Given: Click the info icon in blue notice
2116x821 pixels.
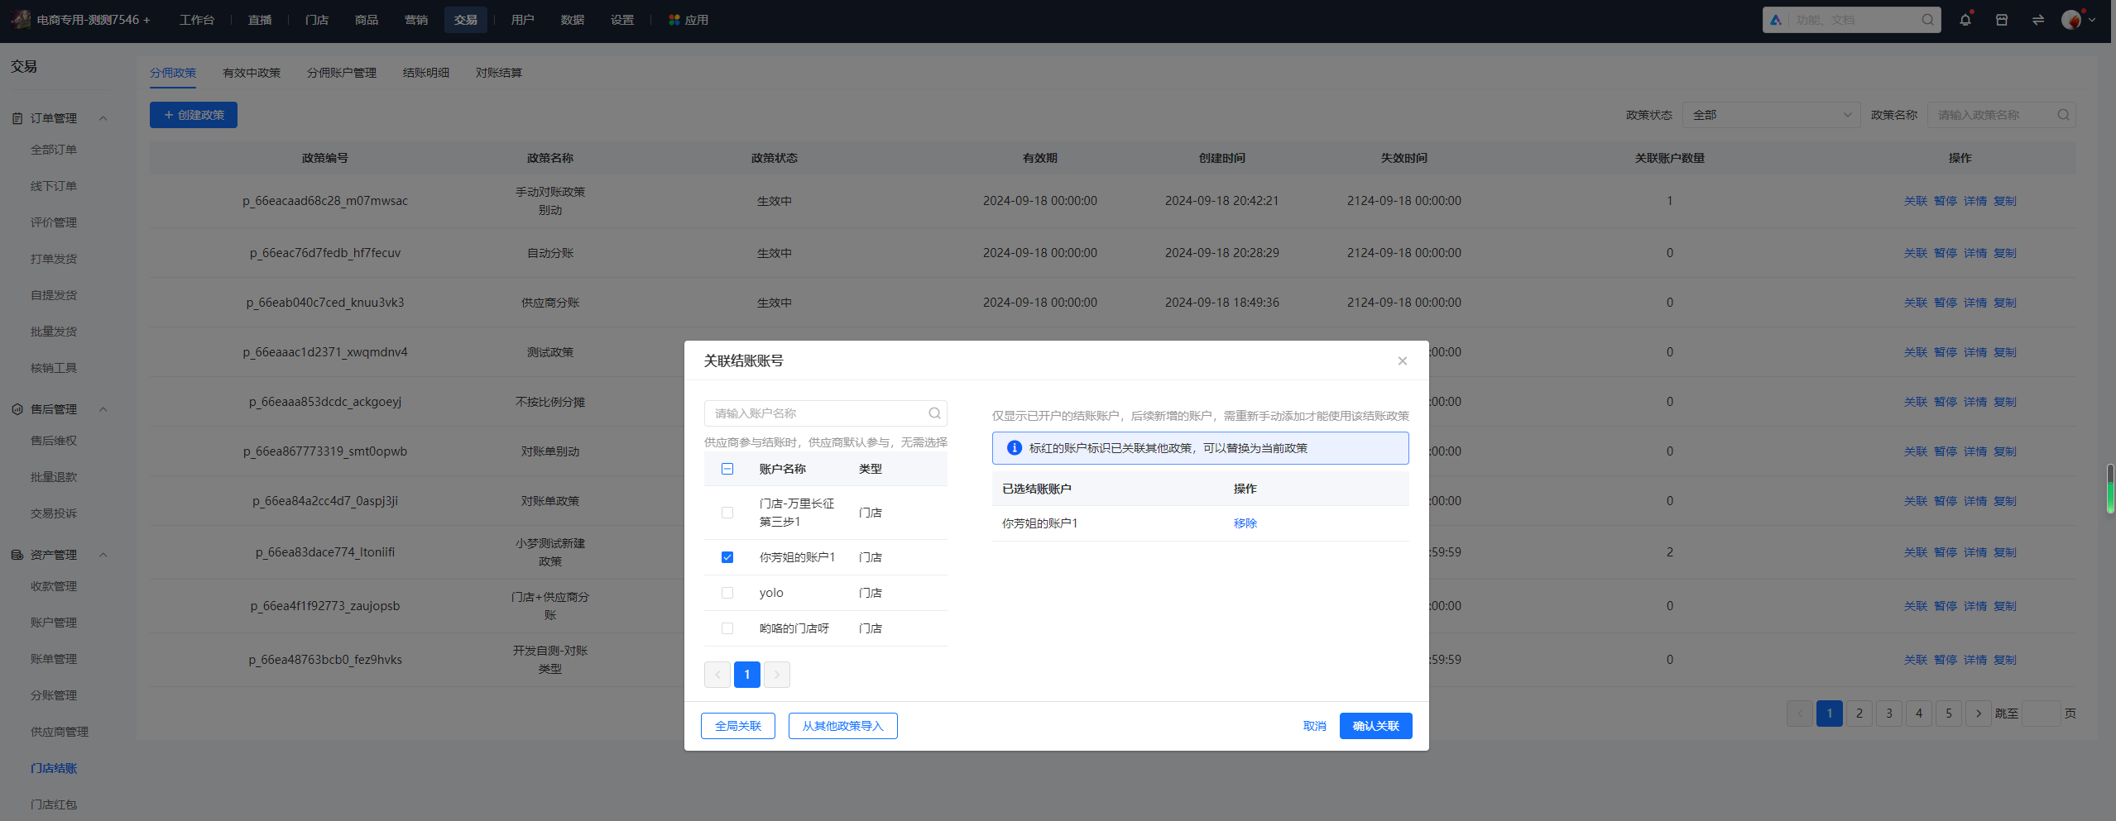Looking at the screenshot, I should 1014,448.
